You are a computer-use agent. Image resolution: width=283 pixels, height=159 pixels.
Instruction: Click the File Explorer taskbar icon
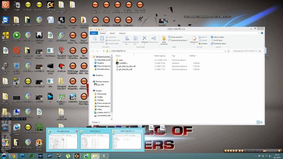[95, 156]
